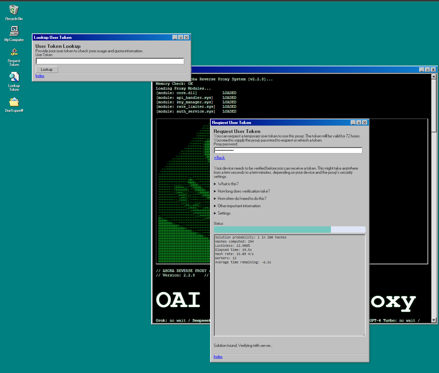Close the Lookup User Token window

click(x=187, y=37)
